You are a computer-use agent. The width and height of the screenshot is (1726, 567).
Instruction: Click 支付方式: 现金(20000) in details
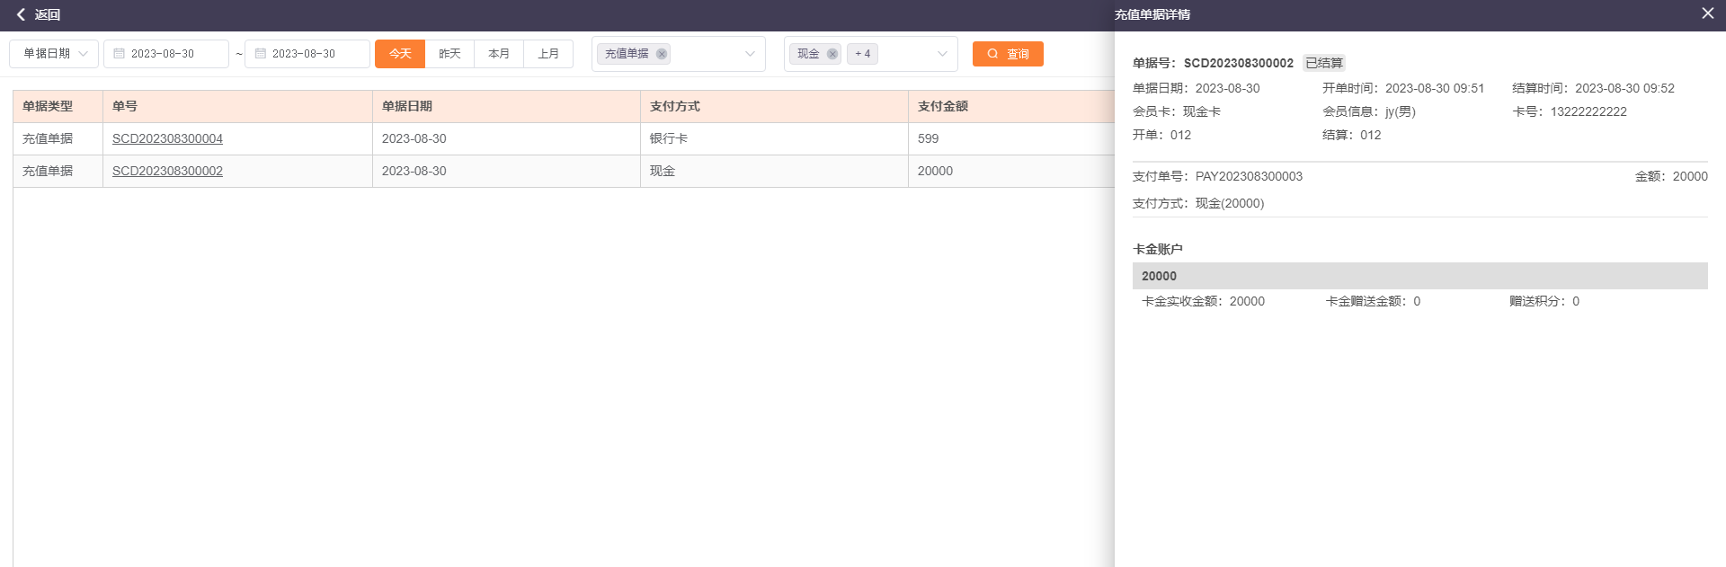point(1198,203)
